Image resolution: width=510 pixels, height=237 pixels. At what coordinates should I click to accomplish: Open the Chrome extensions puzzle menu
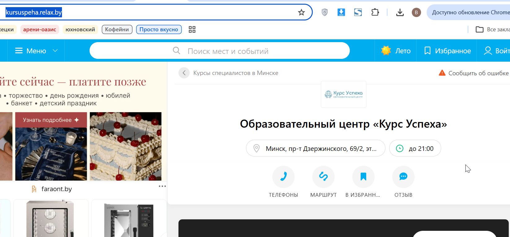375,12
